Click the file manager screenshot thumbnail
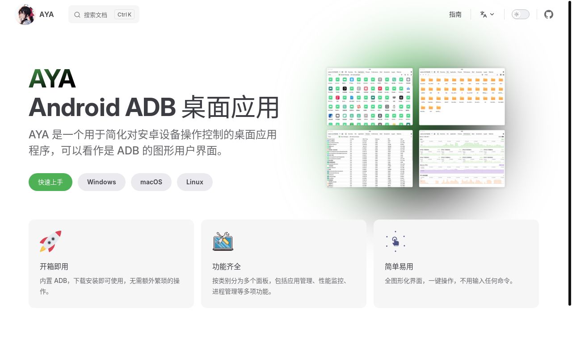The width and height of the screenshot is (572, 357). coord(462,96)
